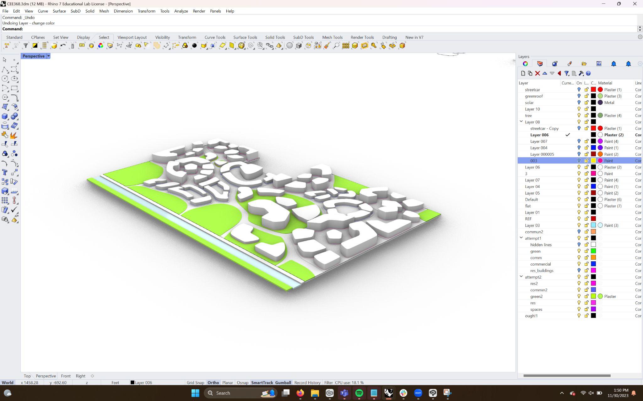Collapse the attempt2 layer group

(x=521, y=277)
